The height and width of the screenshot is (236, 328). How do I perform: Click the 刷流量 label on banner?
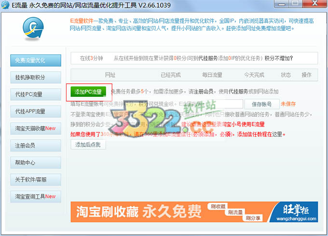tap(235, 212)
